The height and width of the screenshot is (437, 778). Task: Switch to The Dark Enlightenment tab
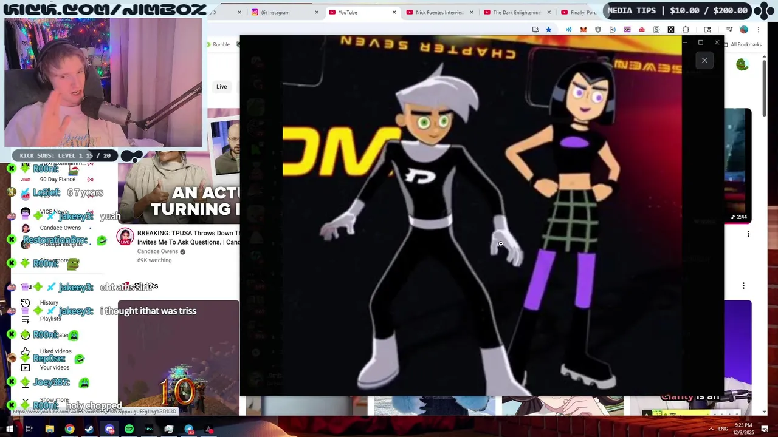[x=516, y=12]
